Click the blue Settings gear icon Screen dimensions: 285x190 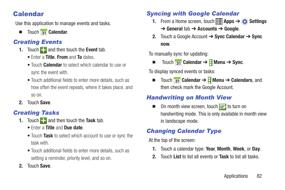tap(245, 22)
